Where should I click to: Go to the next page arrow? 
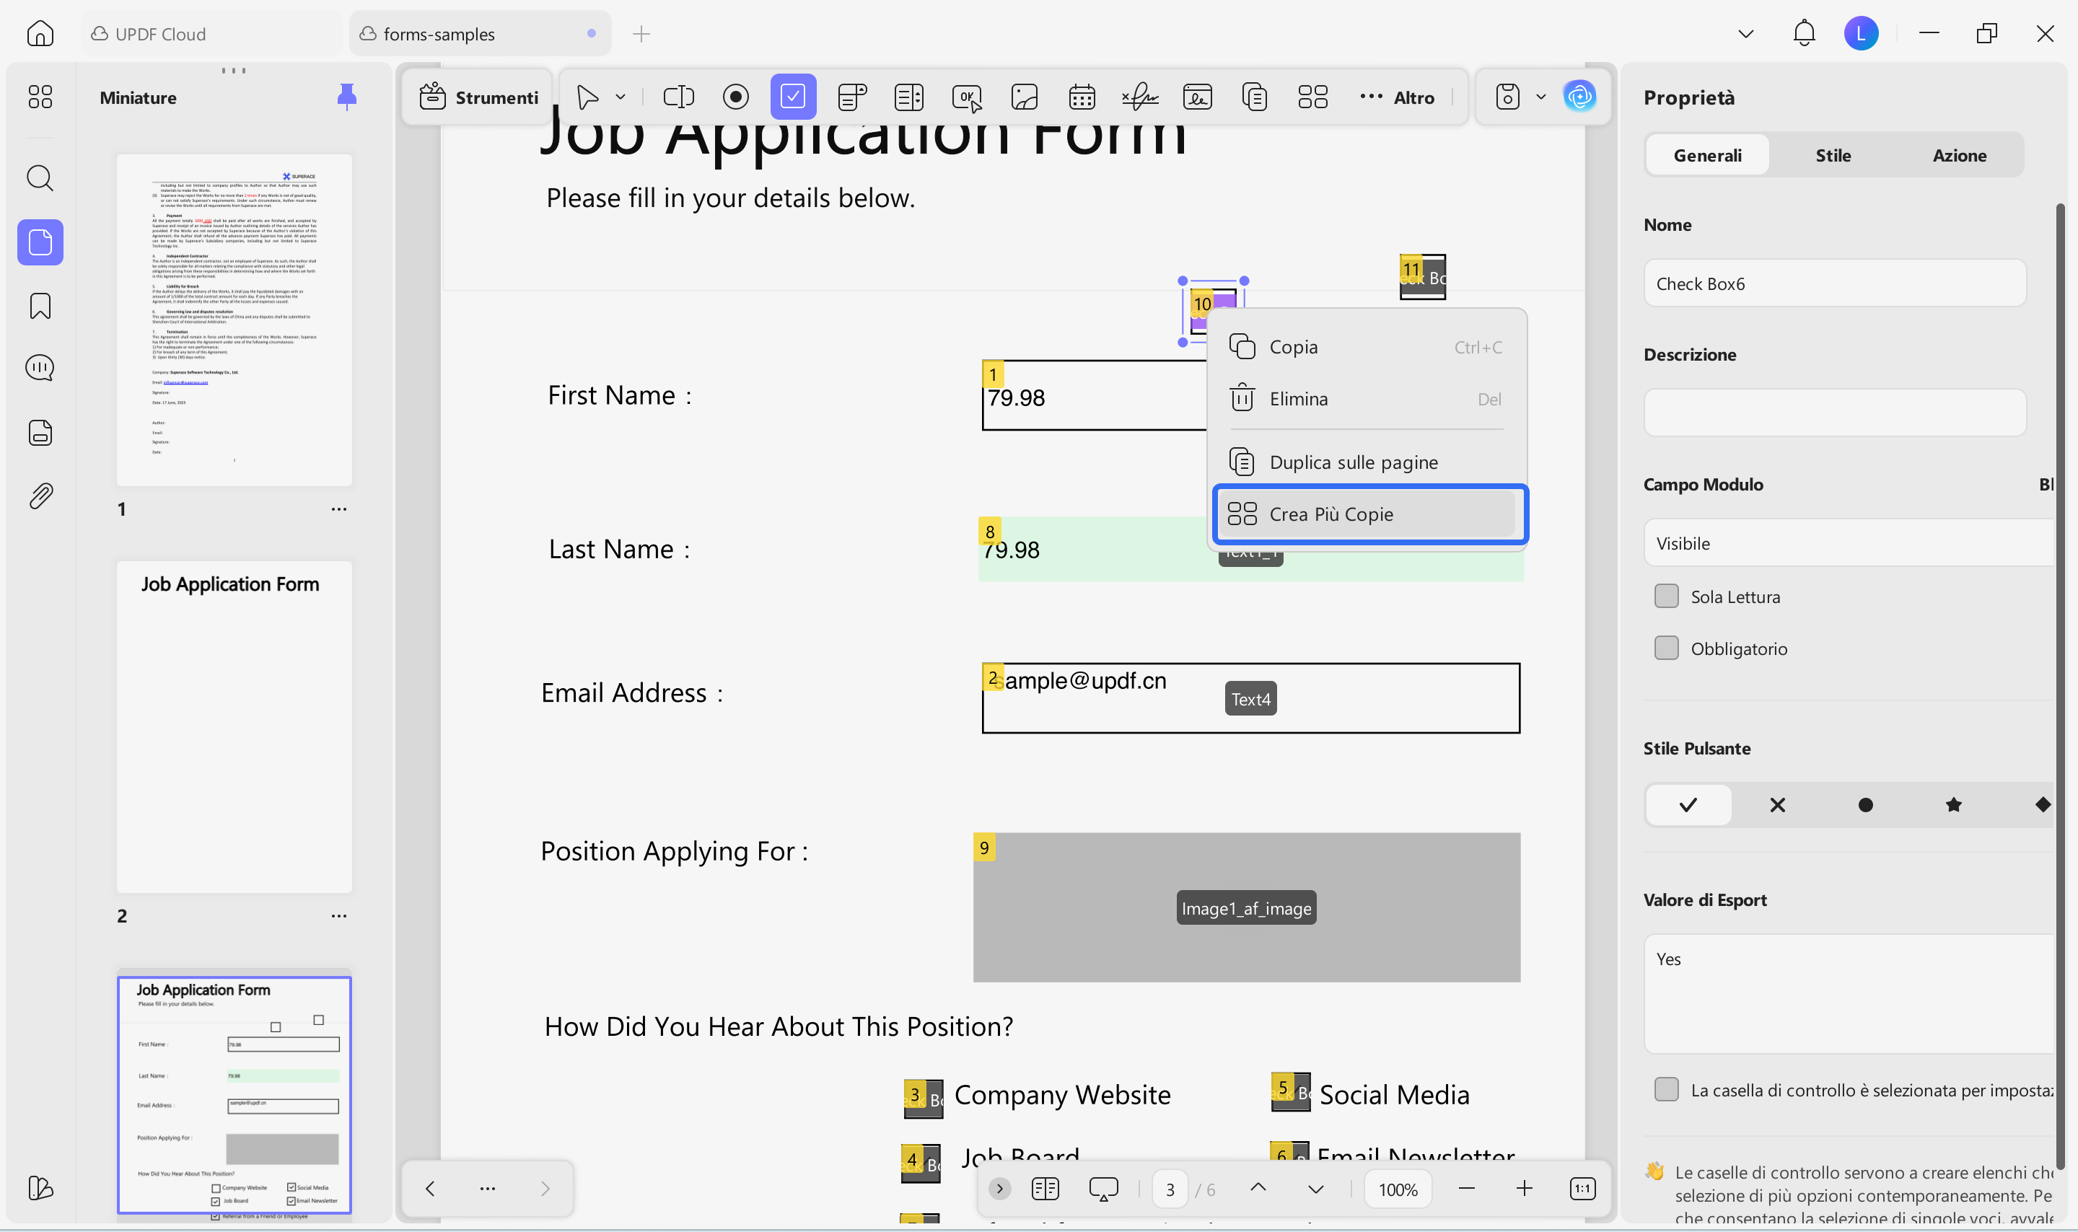pyautogui.click(x=1316, y=1189)
